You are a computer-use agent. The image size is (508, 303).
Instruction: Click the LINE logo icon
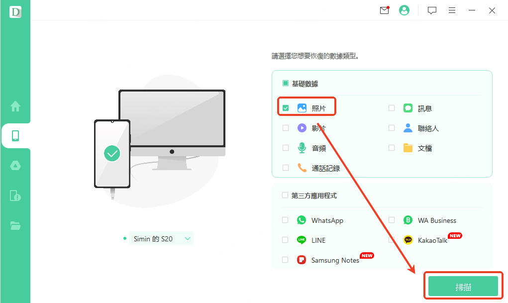click(302, 240)
